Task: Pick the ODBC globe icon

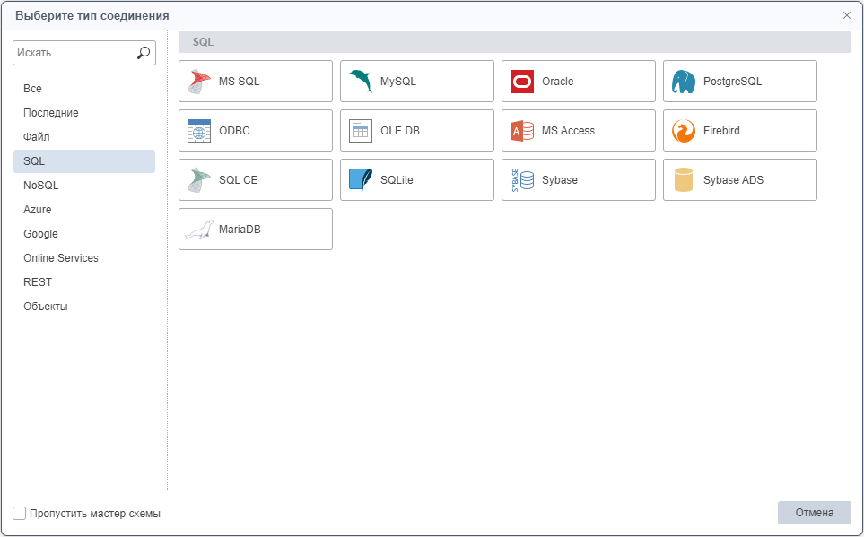Action: coord(199,131)
